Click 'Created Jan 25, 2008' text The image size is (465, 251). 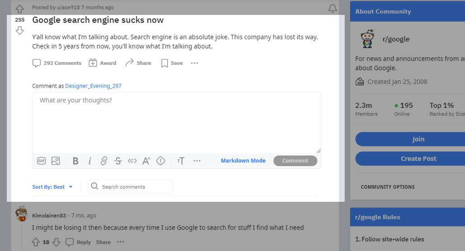tap(398, 82)
